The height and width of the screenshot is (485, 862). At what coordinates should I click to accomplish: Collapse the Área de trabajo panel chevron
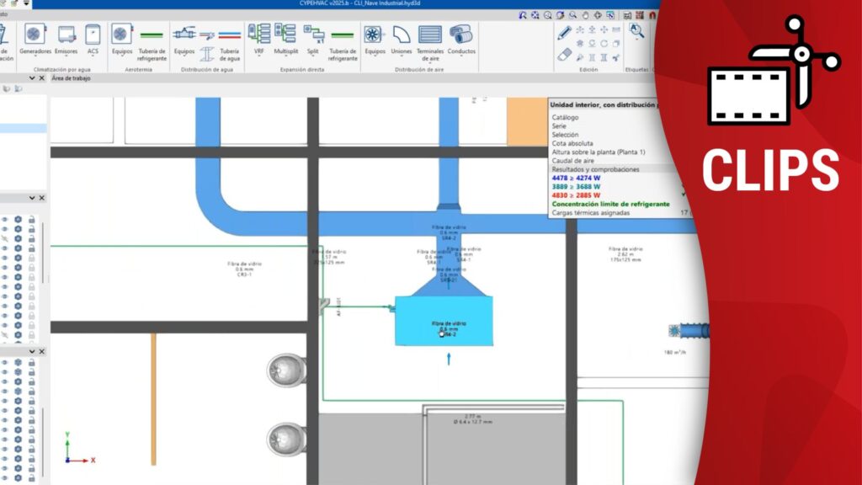(32, 78)
